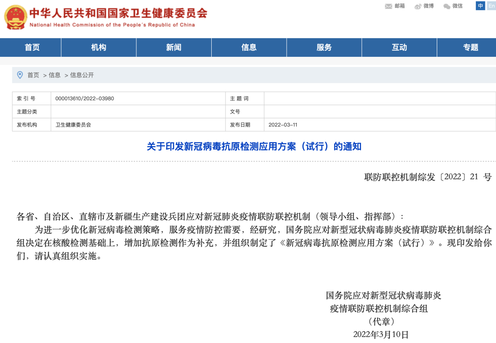Open the 新闻 navigation menu
Screen dimensions: 496x343
coord(174,47)
